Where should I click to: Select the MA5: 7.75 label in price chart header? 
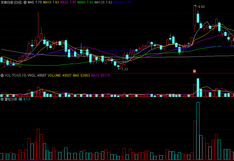[35, 2]
